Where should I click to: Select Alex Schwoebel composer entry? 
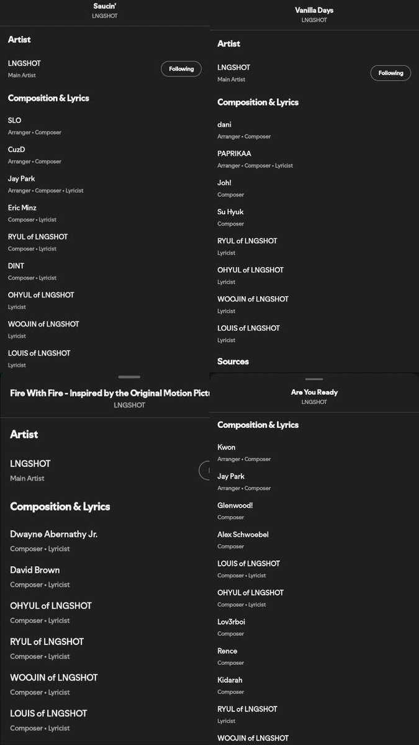(x=314, y=540)
